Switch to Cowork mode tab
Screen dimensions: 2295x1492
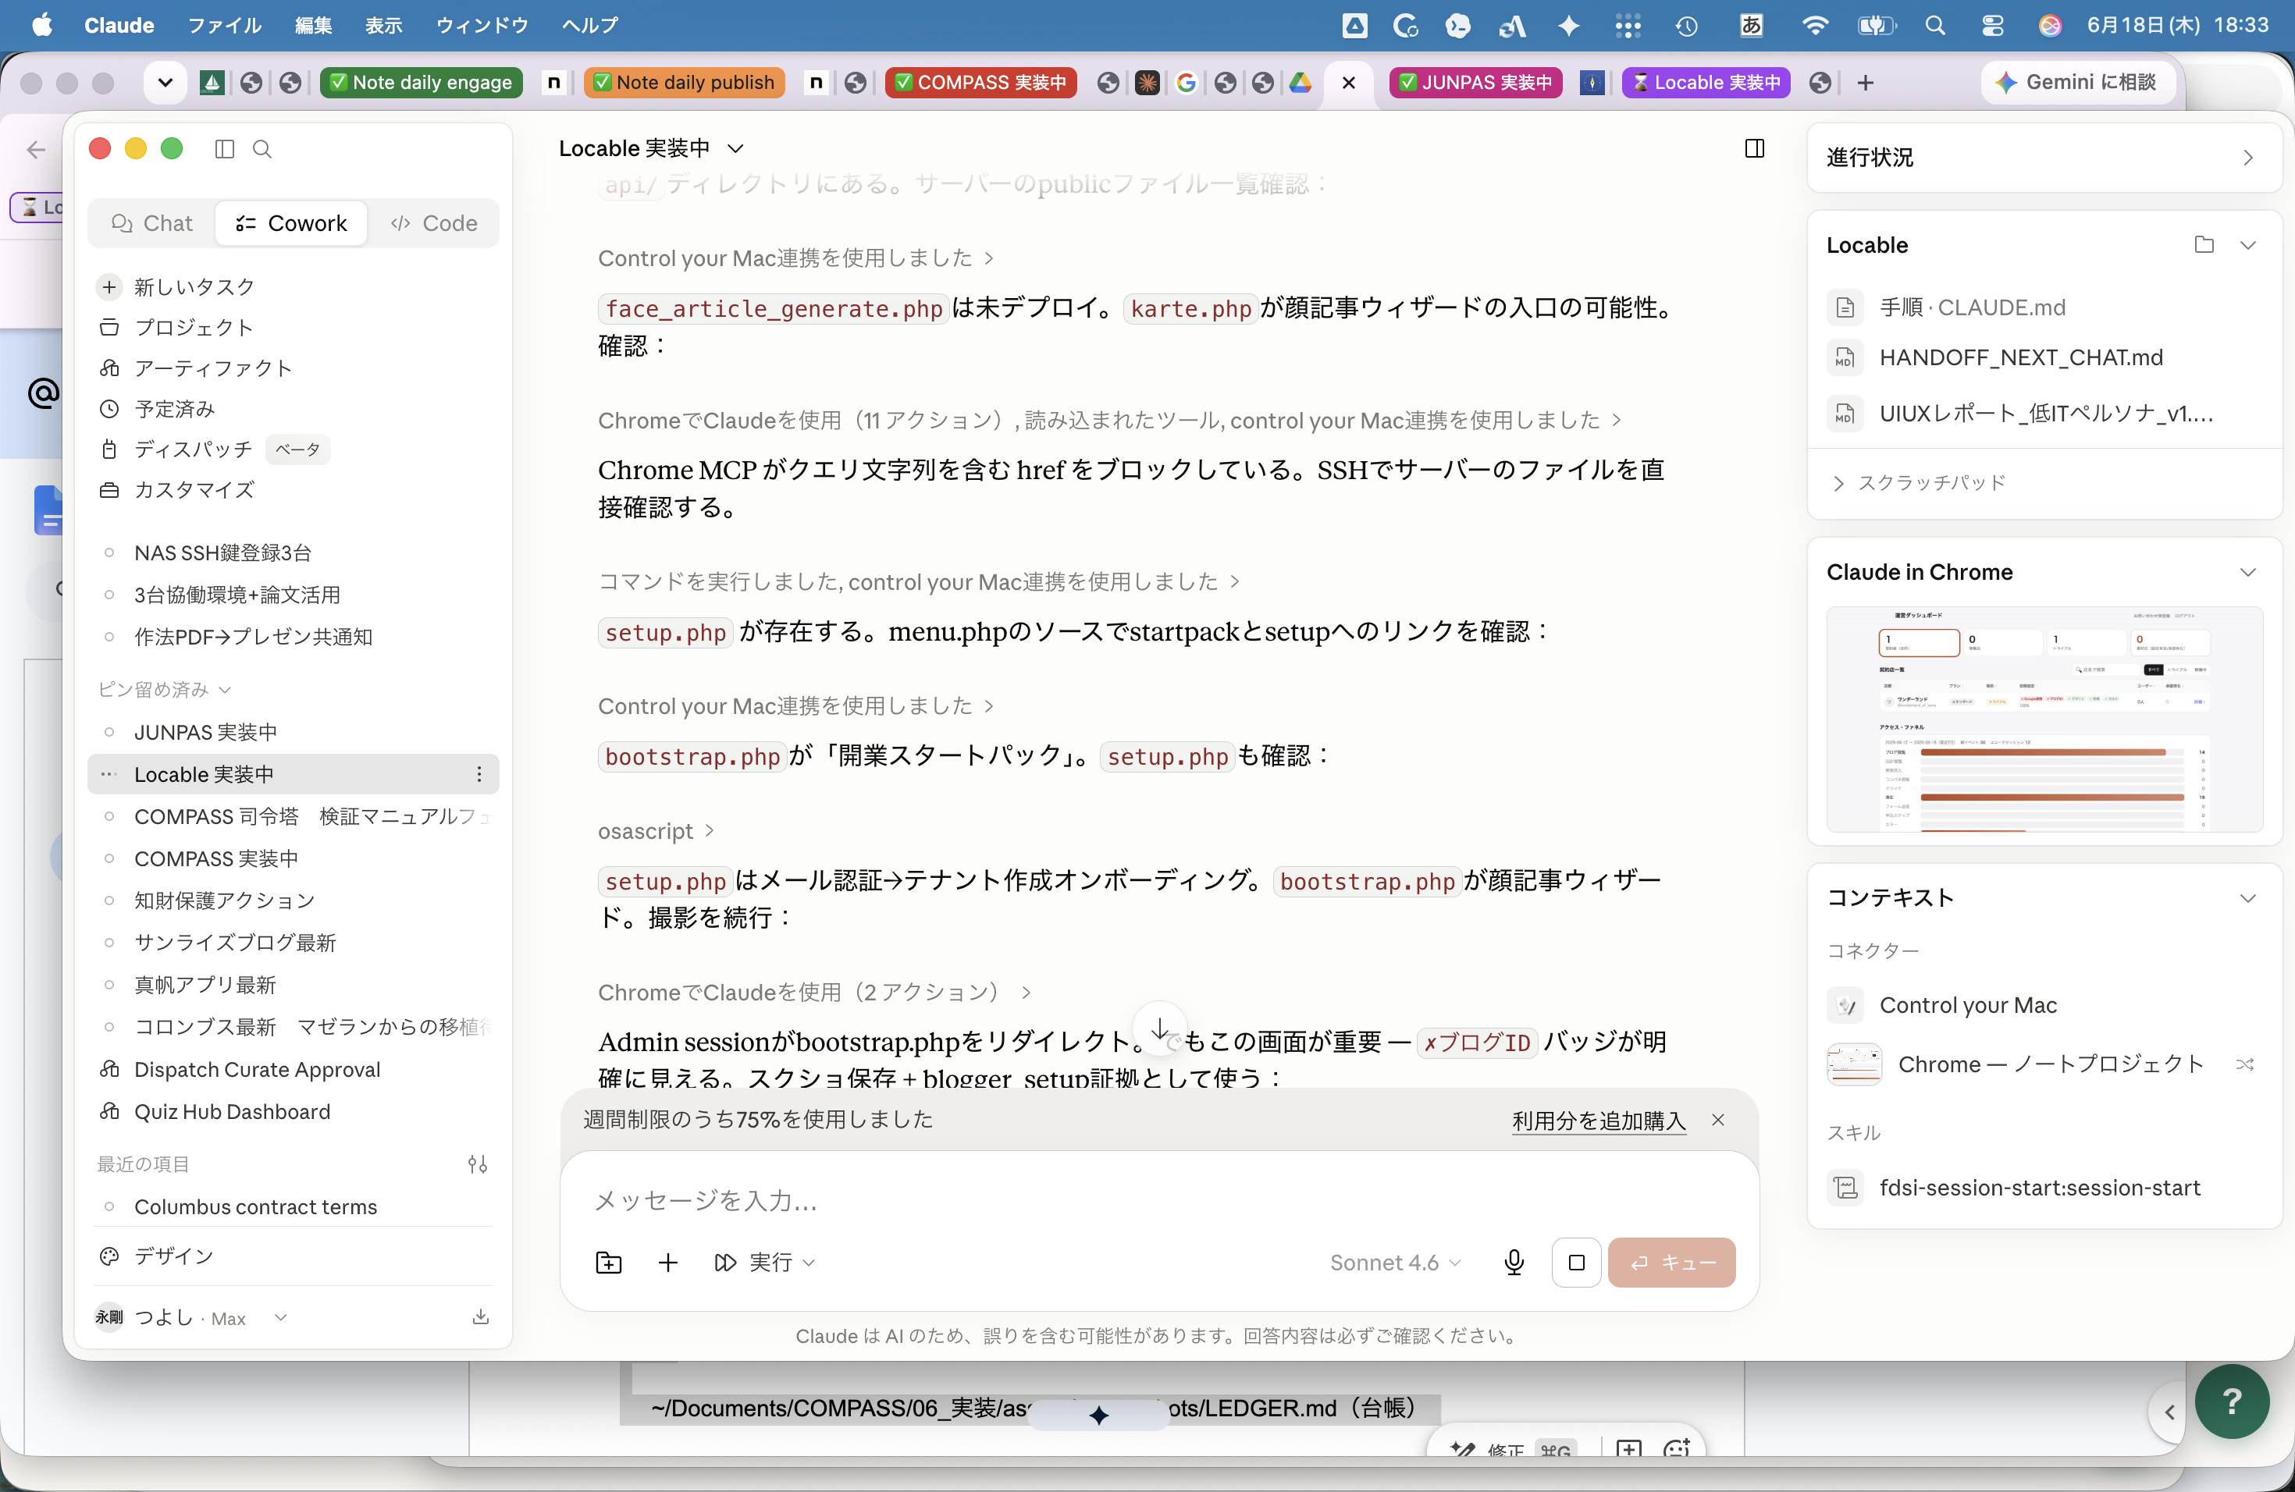click(x=290, y=224)
